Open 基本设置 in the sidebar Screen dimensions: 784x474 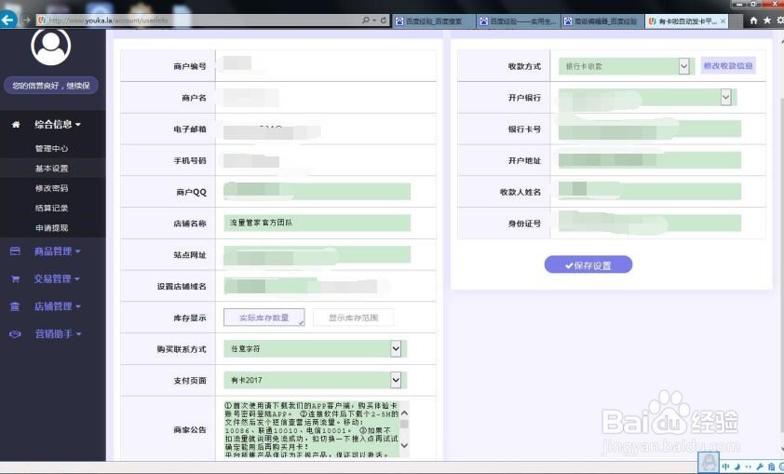coord(51,169)
